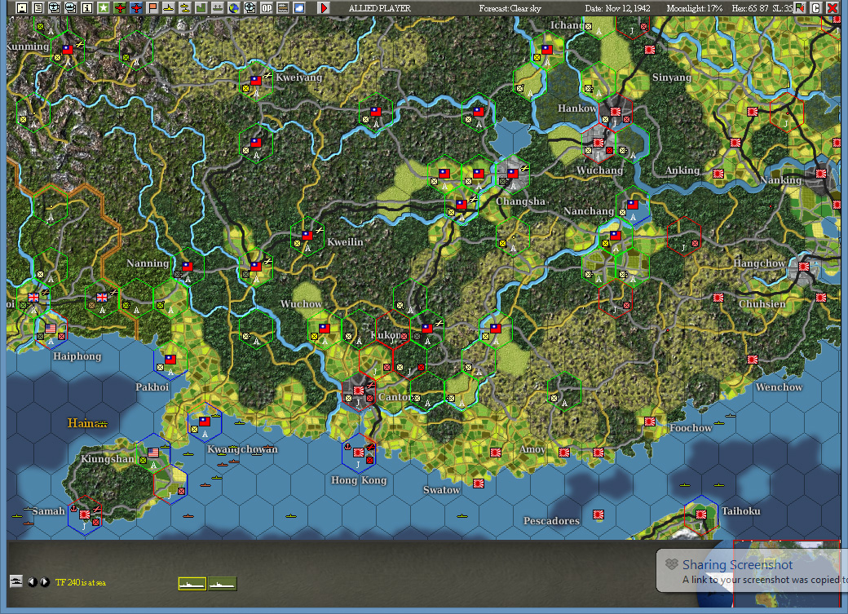848x614 pixels.
Task: Open the globe map view icon
Action: tap(232, 7)
